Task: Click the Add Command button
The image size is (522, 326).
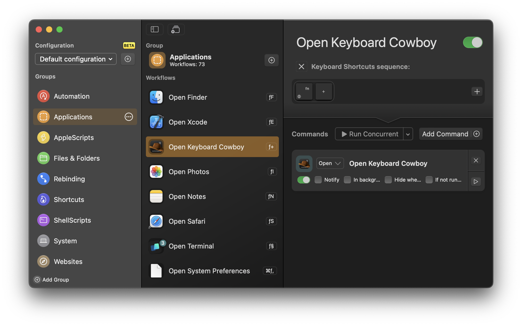Action: tap(451, 134)
